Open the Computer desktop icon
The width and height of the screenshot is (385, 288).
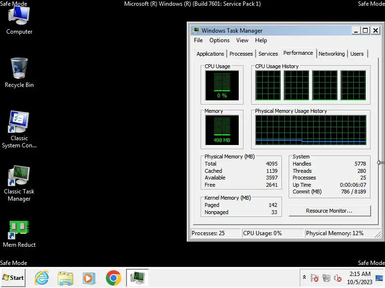[x=19, y=21]
